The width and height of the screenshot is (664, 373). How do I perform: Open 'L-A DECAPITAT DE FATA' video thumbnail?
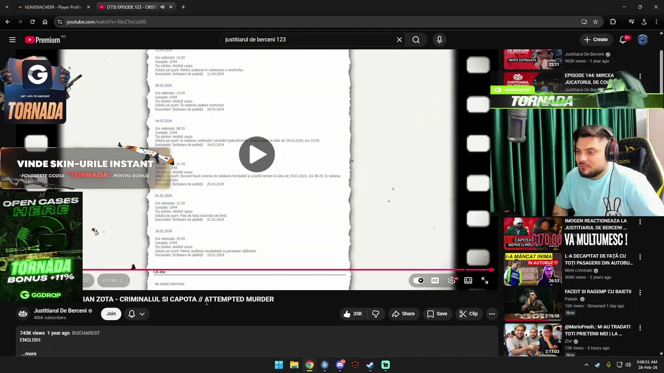coord(533,269)
